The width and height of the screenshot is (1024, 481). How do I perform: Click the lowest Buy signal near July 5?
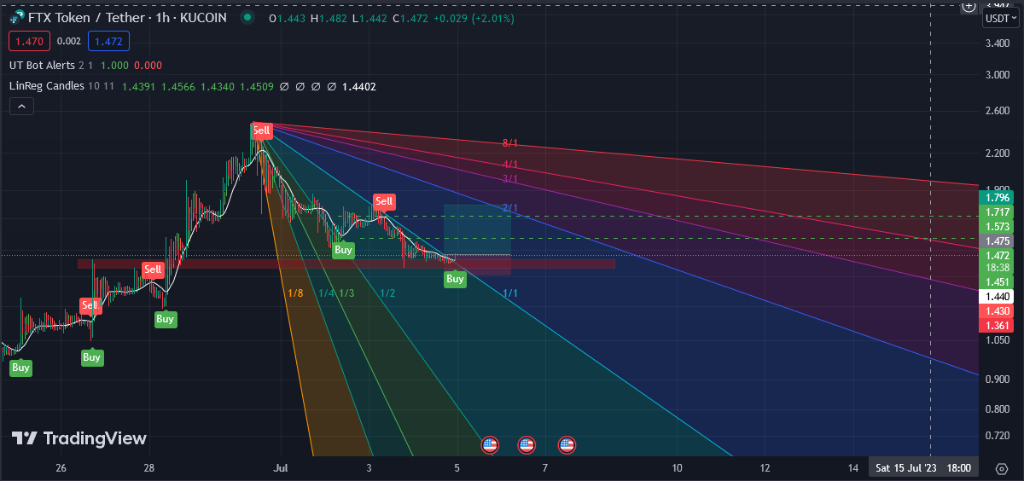pos(455,279)
